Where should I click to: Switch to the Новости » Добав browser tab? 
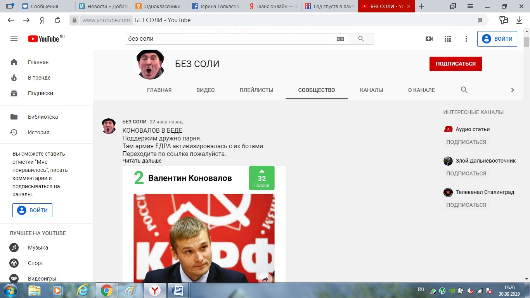[x=103, y=6]
